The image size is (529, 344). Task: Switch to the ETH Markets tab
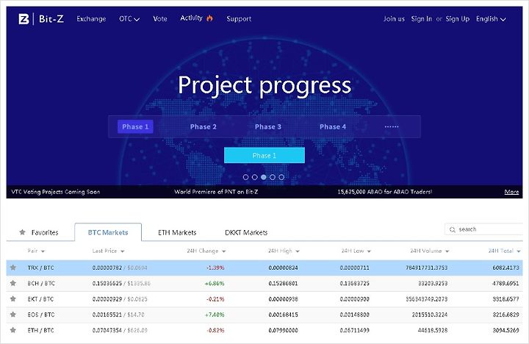177,232
